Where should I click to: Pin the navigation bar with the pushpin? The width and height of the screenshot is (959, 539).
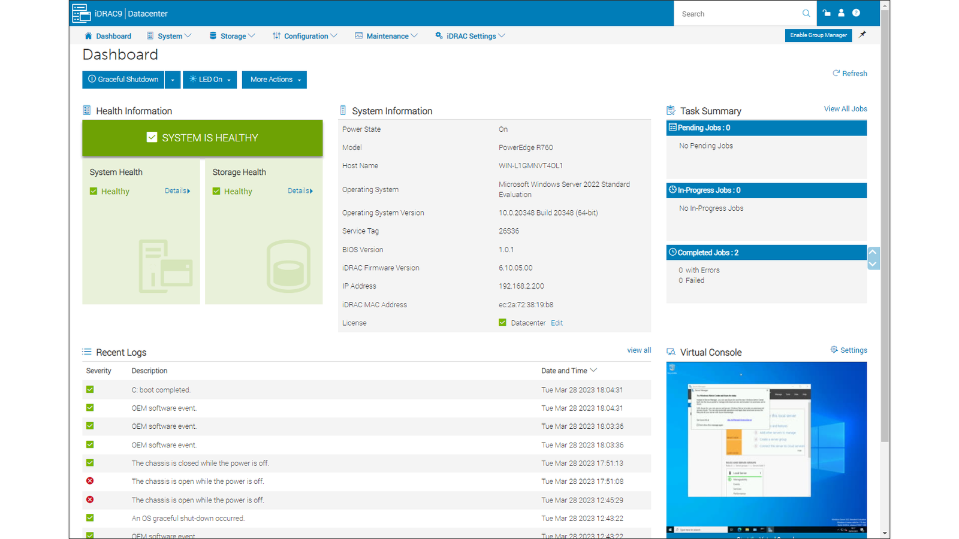(x=863, y=35)
